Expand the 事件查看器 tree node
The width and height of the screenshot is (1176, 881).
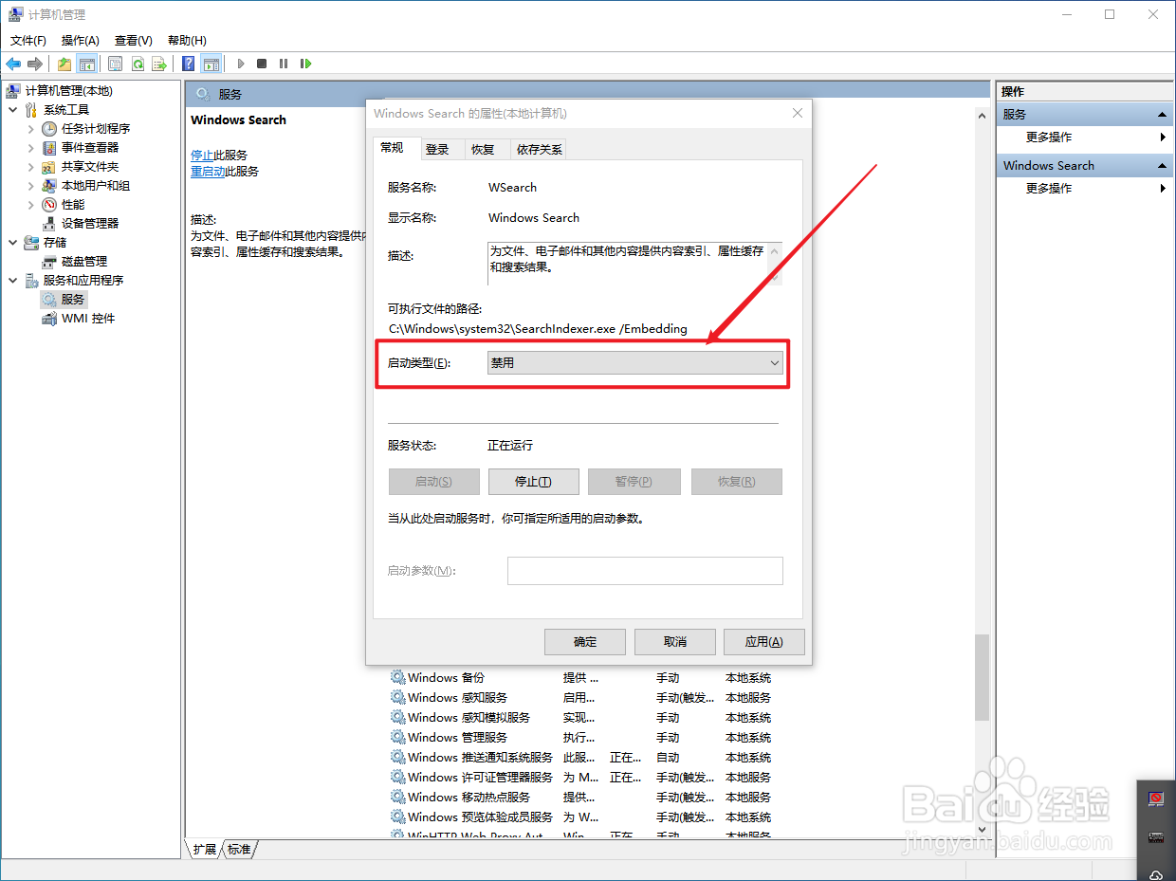[x=30, y=147]
